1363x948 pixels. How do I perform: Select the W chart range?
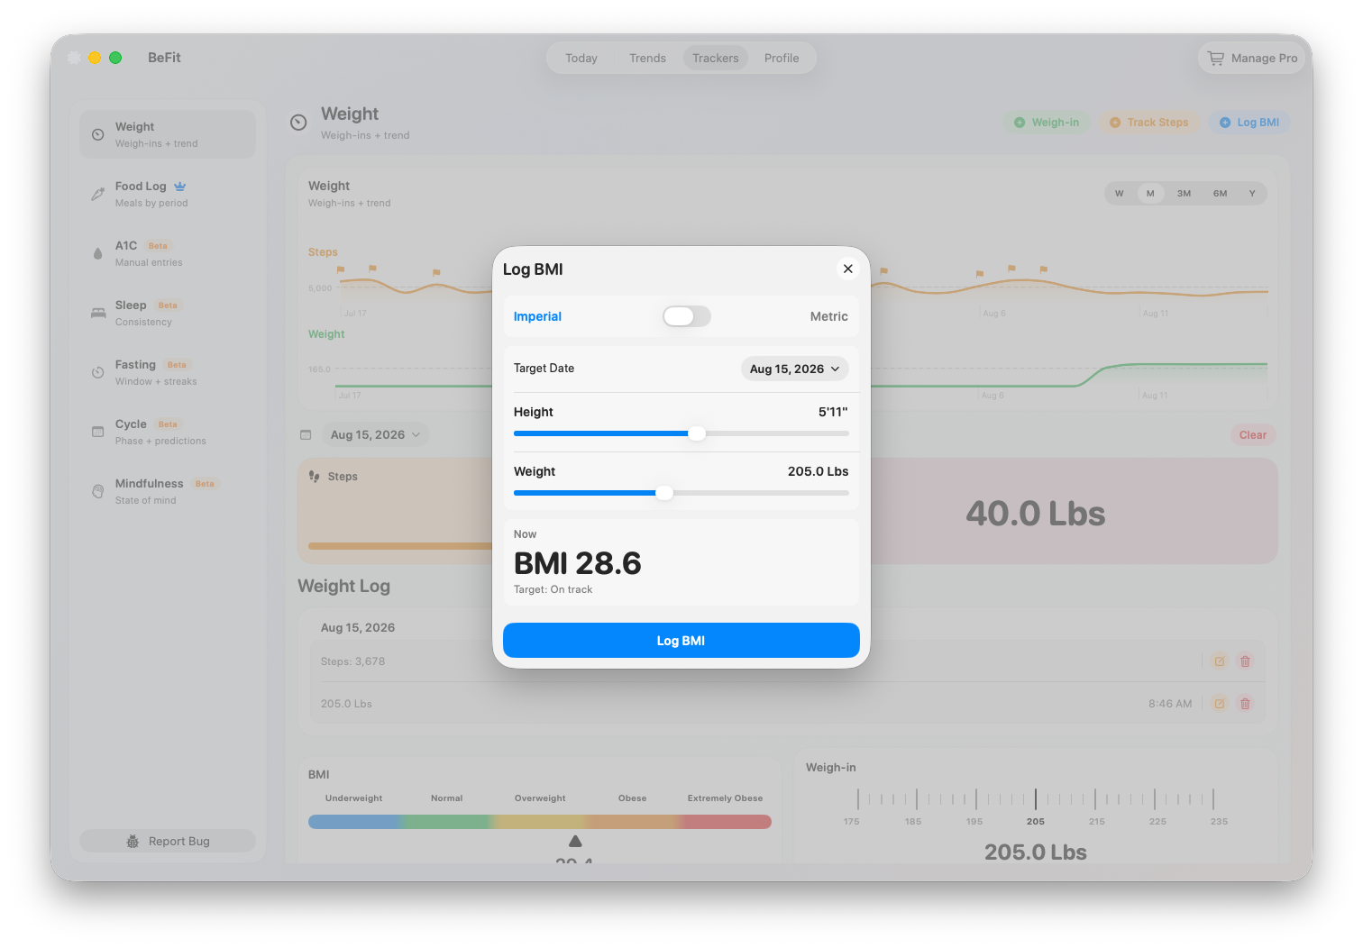click(x=1120, y=194)
